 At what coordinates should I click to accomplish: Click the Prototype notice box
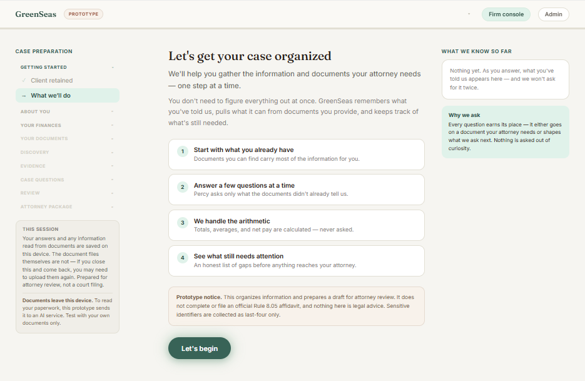point(296,306)
